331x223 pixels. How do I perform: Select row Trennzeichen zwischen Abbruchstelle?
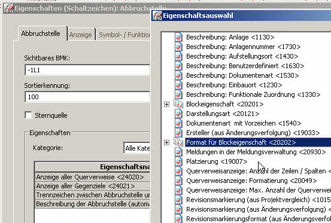pos(93,195)
